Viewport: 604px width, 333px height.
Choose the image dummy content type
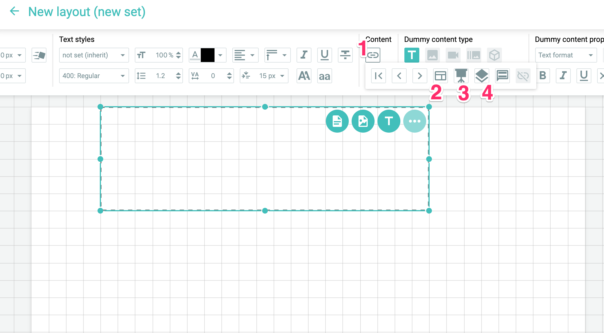click(432, 55)
